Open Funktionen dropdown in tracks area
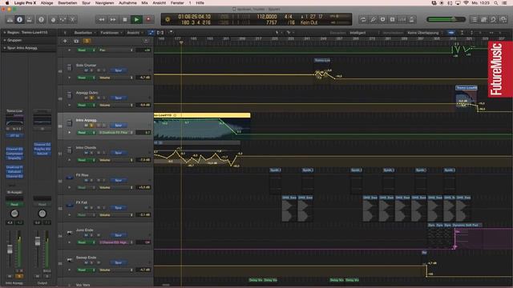 tap(111, 33)
